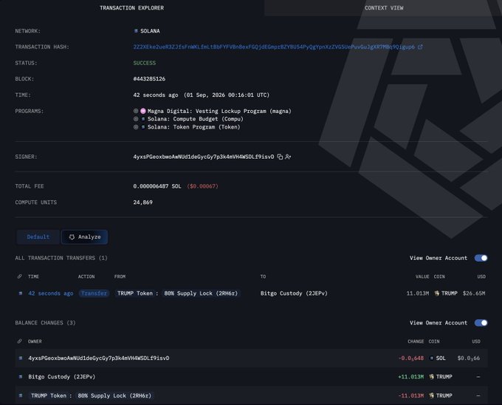Copy the signer address with the copy icon
Viewport: 502px width, 405px height.
click(x=280, y=157)
